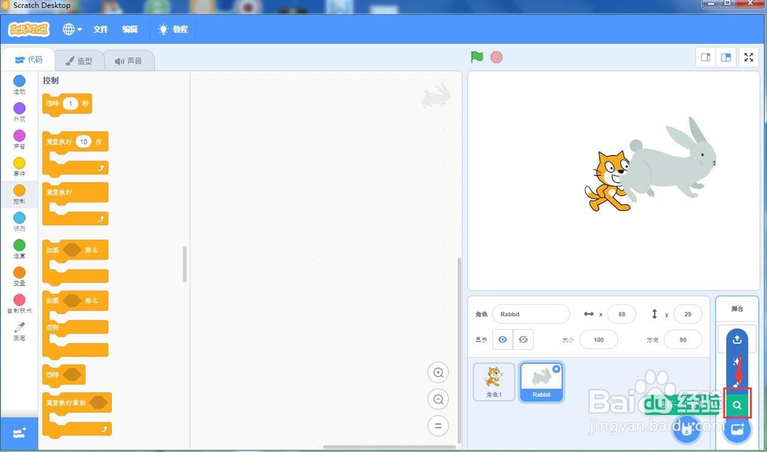Open the 文件 menu
The height and width of the screenshot is (452, 767).
click(x=100, y=29)
